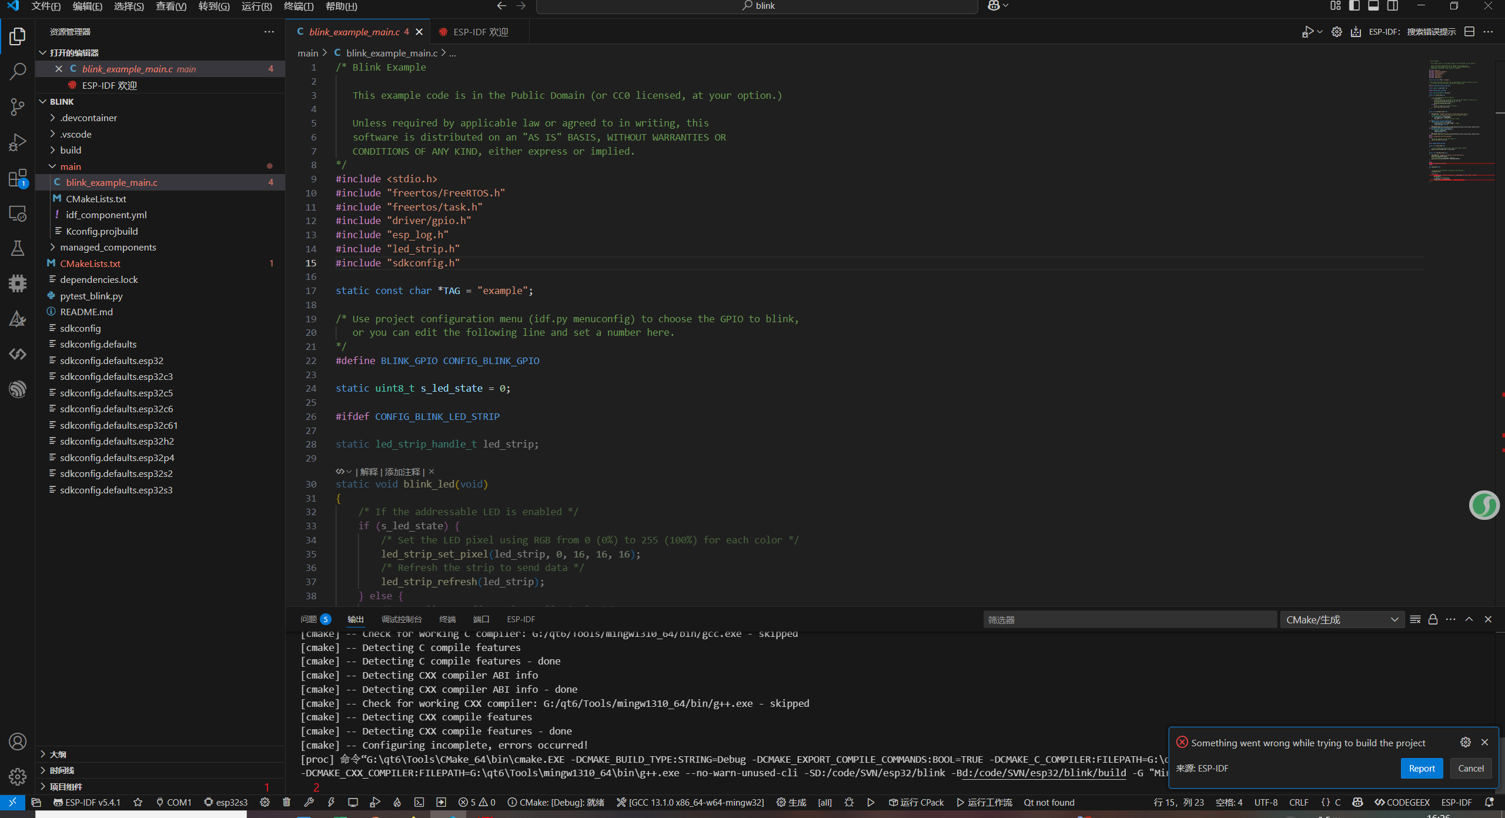Open the Search view in activity bar
1505x818 pixels.
click(x=18, y=72)
